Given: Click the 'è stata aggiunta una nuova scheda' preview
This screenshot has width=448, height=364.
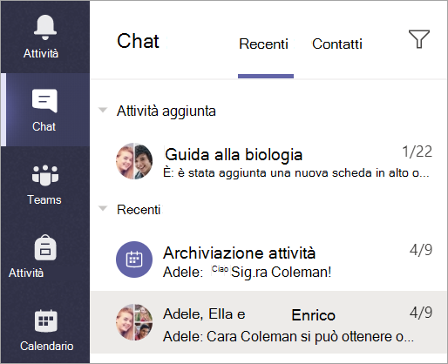Looking at the screenshot, I should (x=296, y=173).
